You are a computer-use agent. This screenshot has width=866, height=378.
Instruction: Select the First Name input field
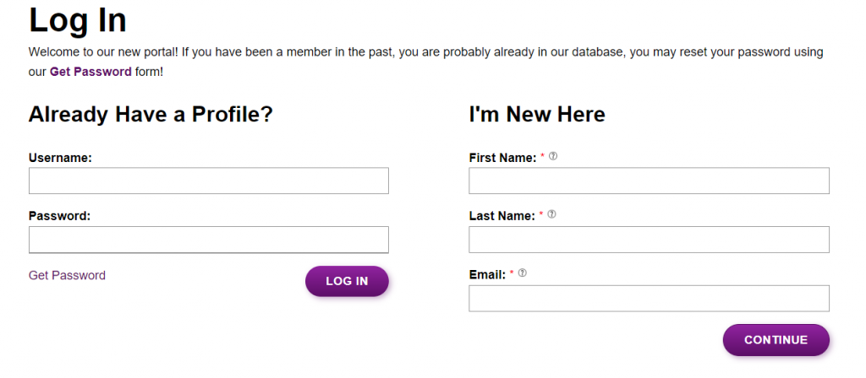649,181
